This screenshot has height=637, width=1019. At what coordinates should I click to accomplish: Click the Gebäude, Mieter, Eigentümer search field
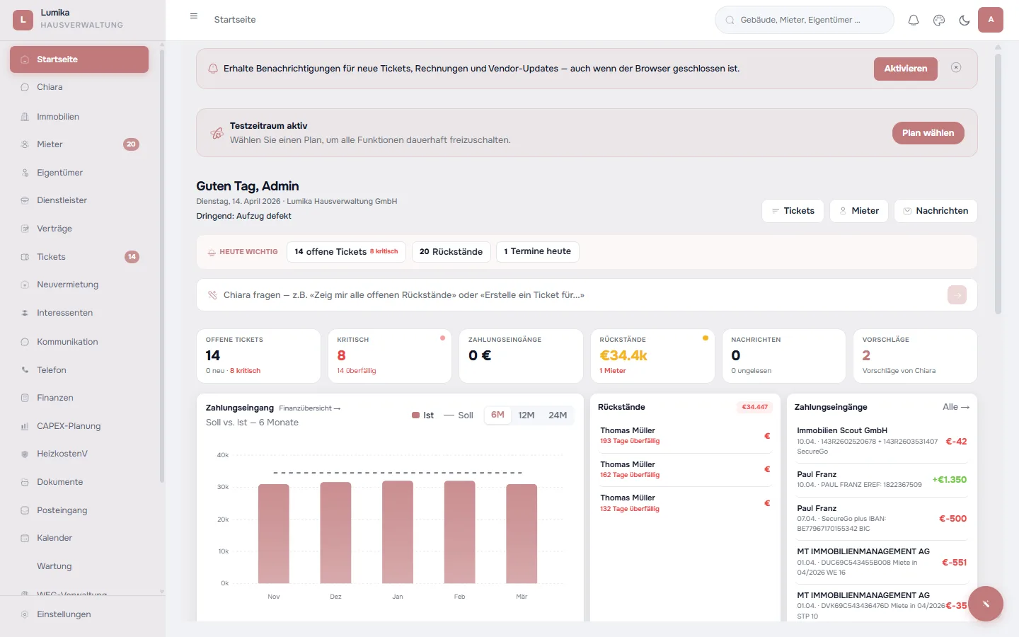[804, 20]
